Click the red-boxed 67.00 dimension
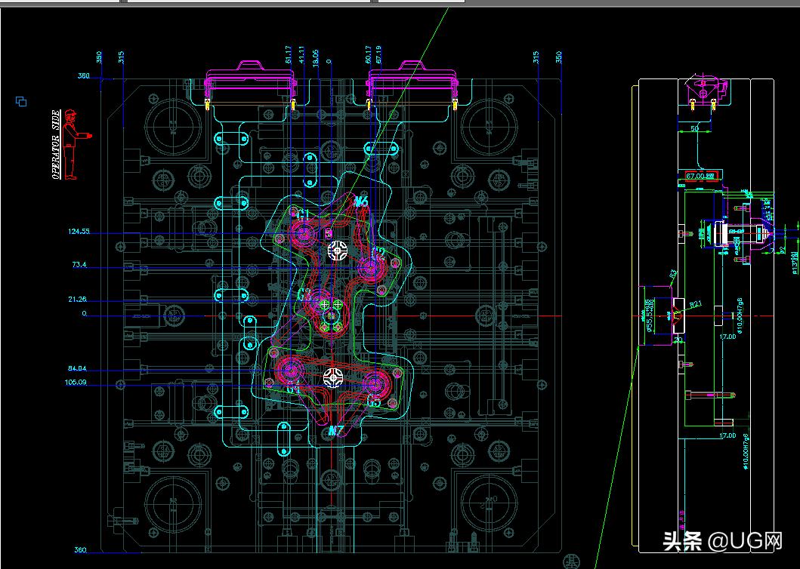 [x=700, y=175]
